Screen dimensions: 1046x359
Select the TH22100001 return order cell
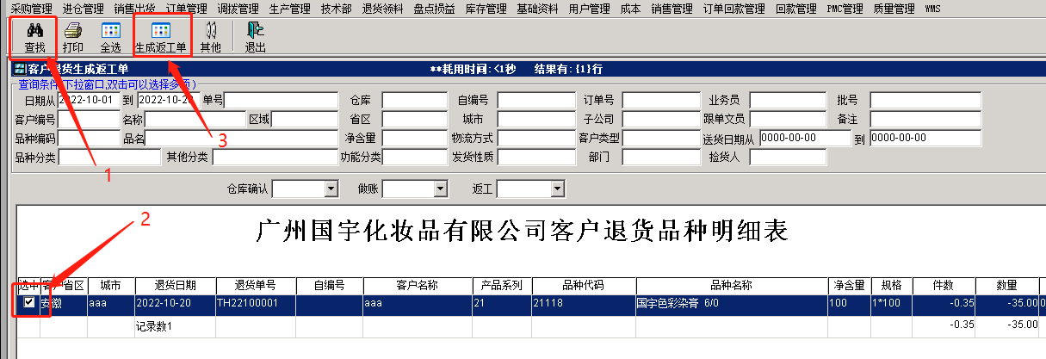pyautogui.click(x=255, y=303)
